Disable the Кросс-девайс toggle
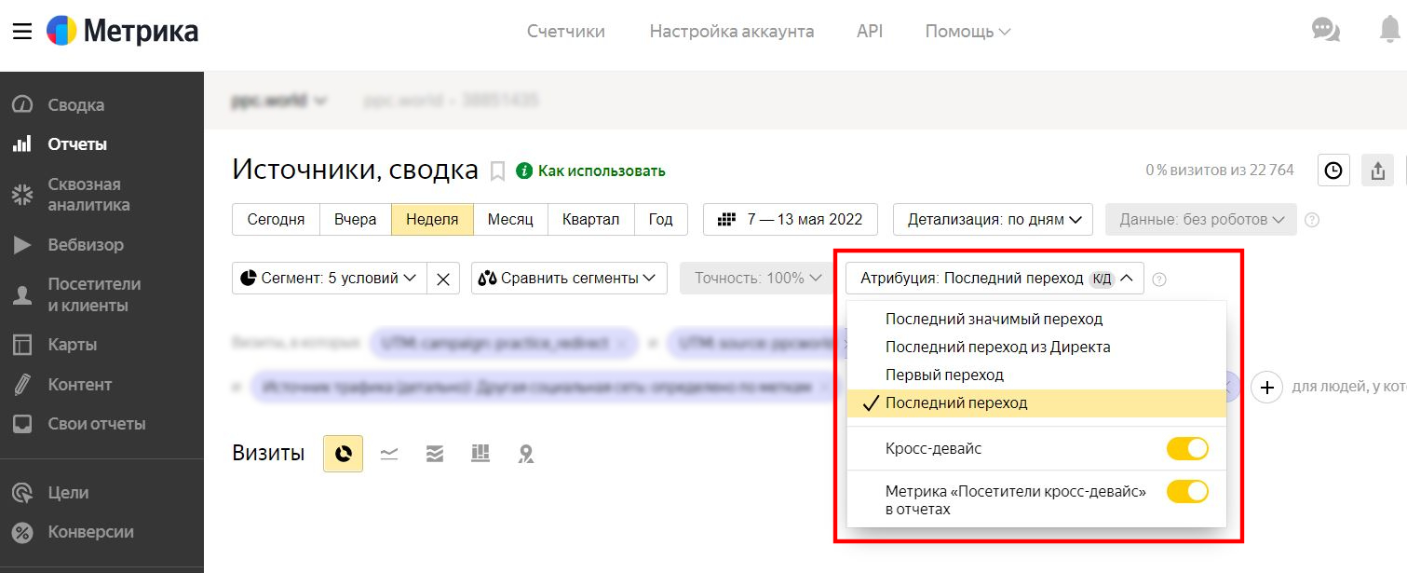 1187,449
